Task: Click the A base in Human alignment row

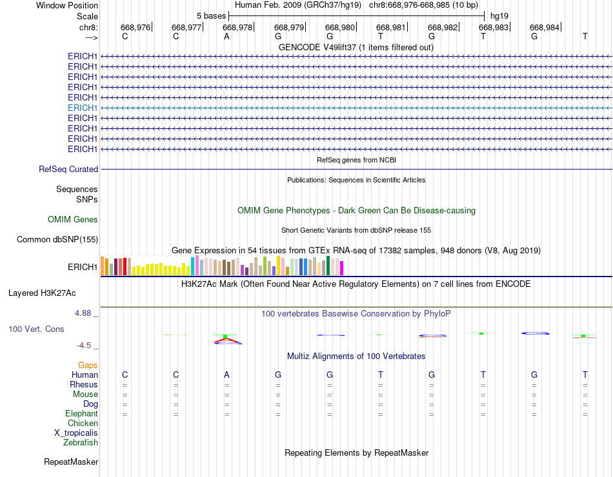Action: click(226, 375)
